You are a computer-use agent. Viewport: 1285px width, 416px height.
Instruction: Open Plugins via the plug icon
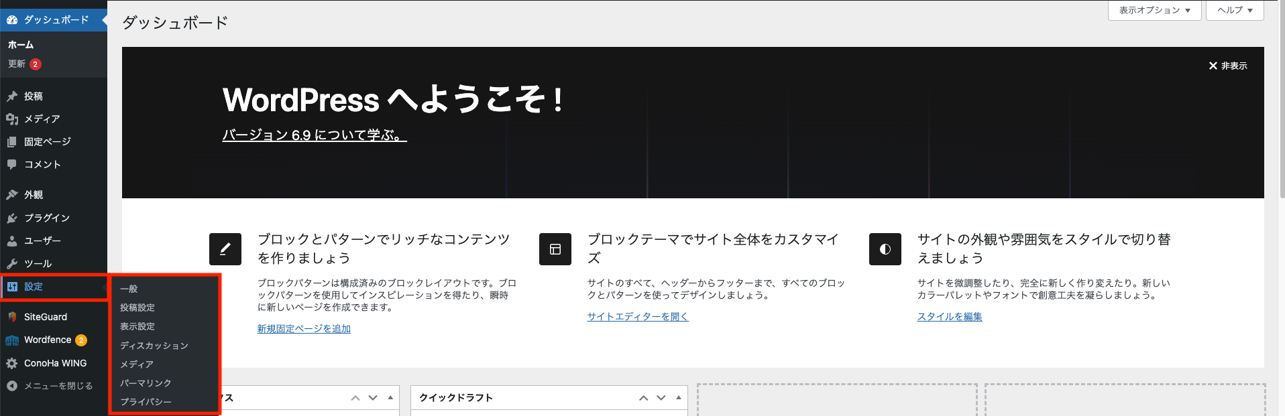(12, 218)
